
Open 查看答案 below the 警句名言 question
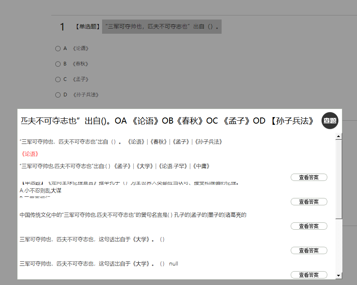click(x=309, y=226)
